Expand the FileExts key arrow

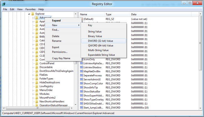(x=33, y=75)
